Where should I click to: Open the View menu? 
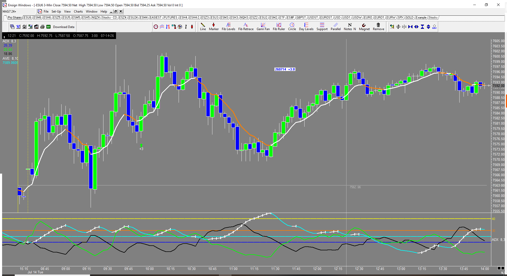coord(67,12)
